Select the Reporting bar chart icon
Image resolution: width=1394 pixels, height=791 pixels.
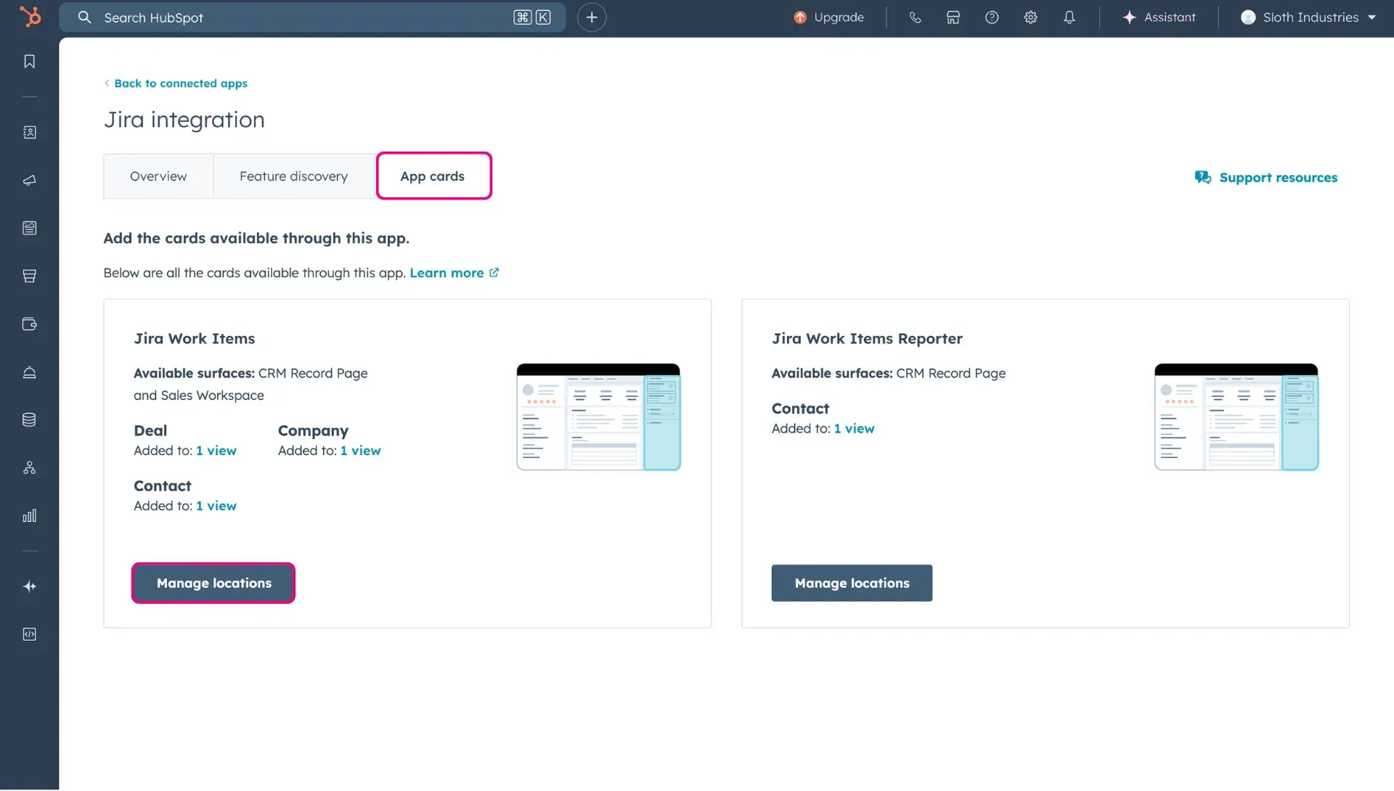pyautogui.click(x=30, y=517)
